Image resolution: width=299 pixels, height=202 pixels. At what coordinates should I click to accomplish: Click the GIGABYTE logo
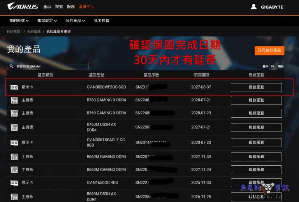pos(272,7)
